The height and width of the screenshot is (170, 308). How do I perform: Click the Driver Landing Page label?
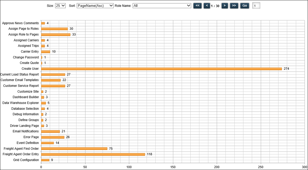[x=25, y=126]
